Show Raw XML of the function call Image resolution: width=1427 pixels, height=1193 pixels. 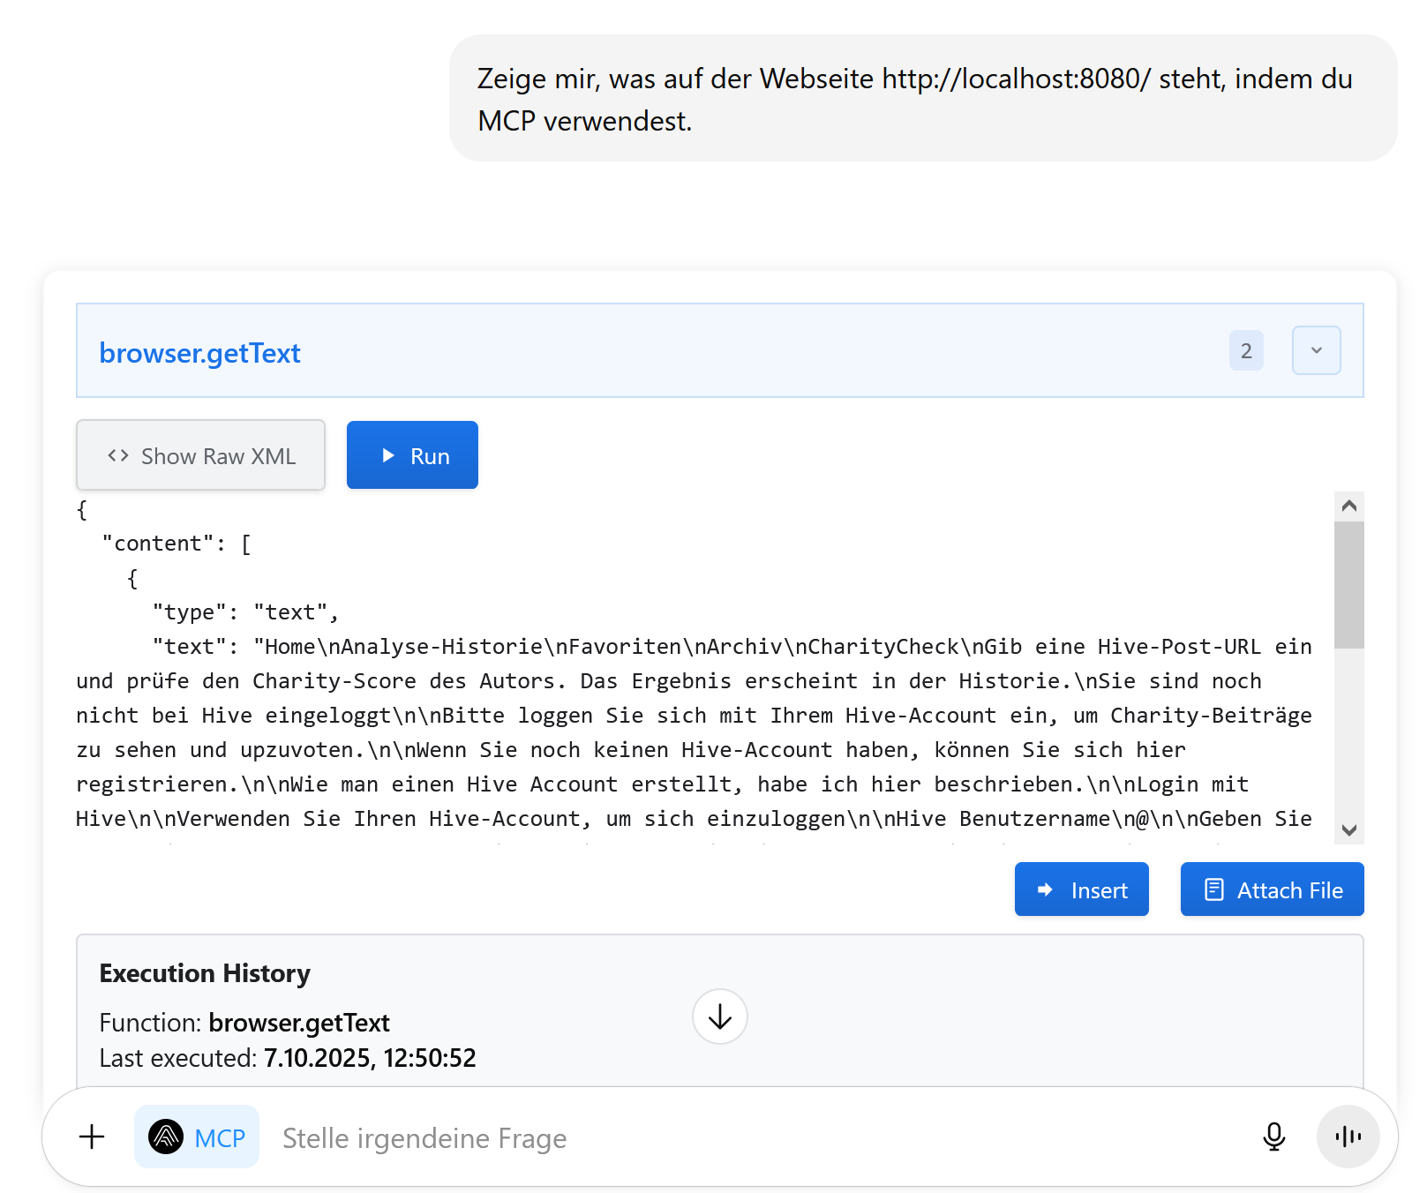(x=201, y=455)
